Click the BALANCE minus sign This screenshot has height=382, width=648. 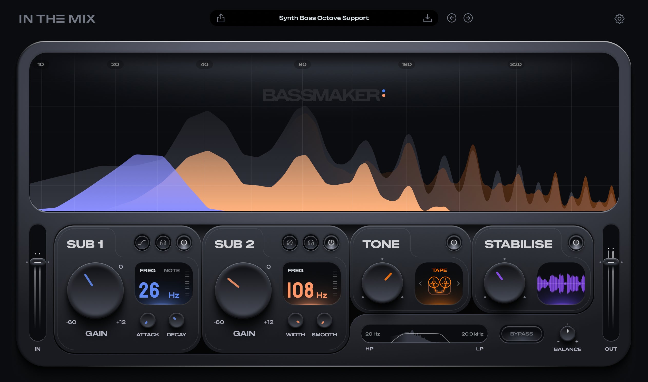[x=558, y=341]
